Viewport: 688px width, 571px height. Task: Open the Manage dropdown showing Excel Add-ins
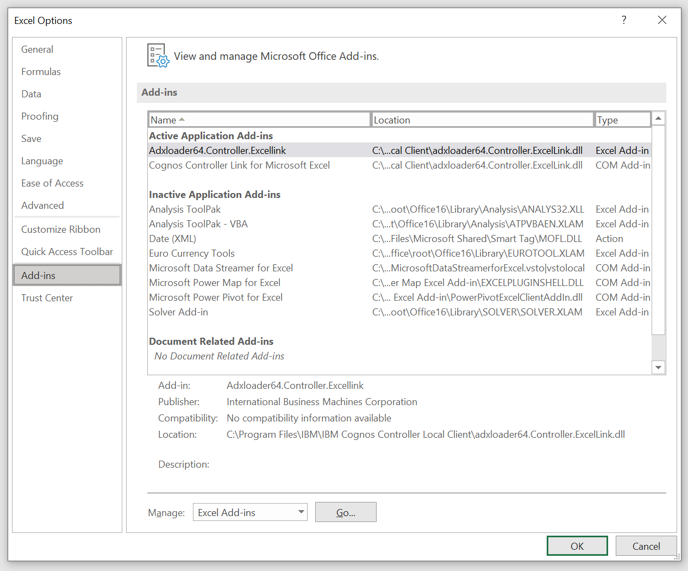250,512
